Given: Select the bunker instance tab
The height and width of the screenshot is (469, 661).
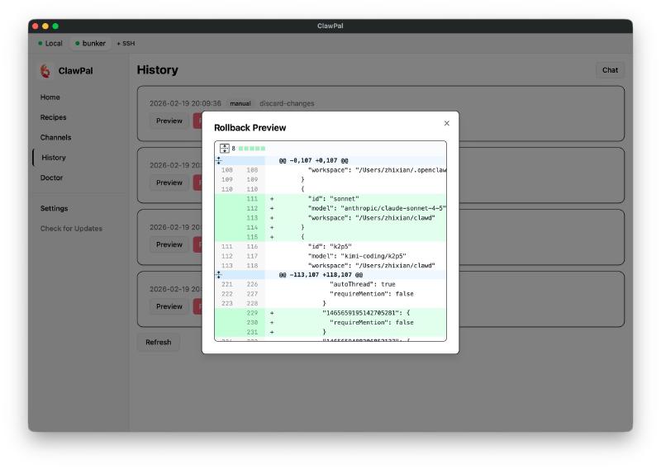Looking at the screenshot, I should click(90, 43).
